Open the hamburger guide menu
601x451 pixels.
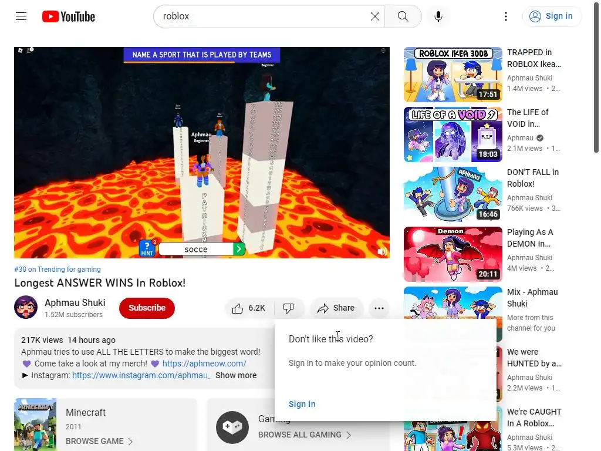[21, 16]
